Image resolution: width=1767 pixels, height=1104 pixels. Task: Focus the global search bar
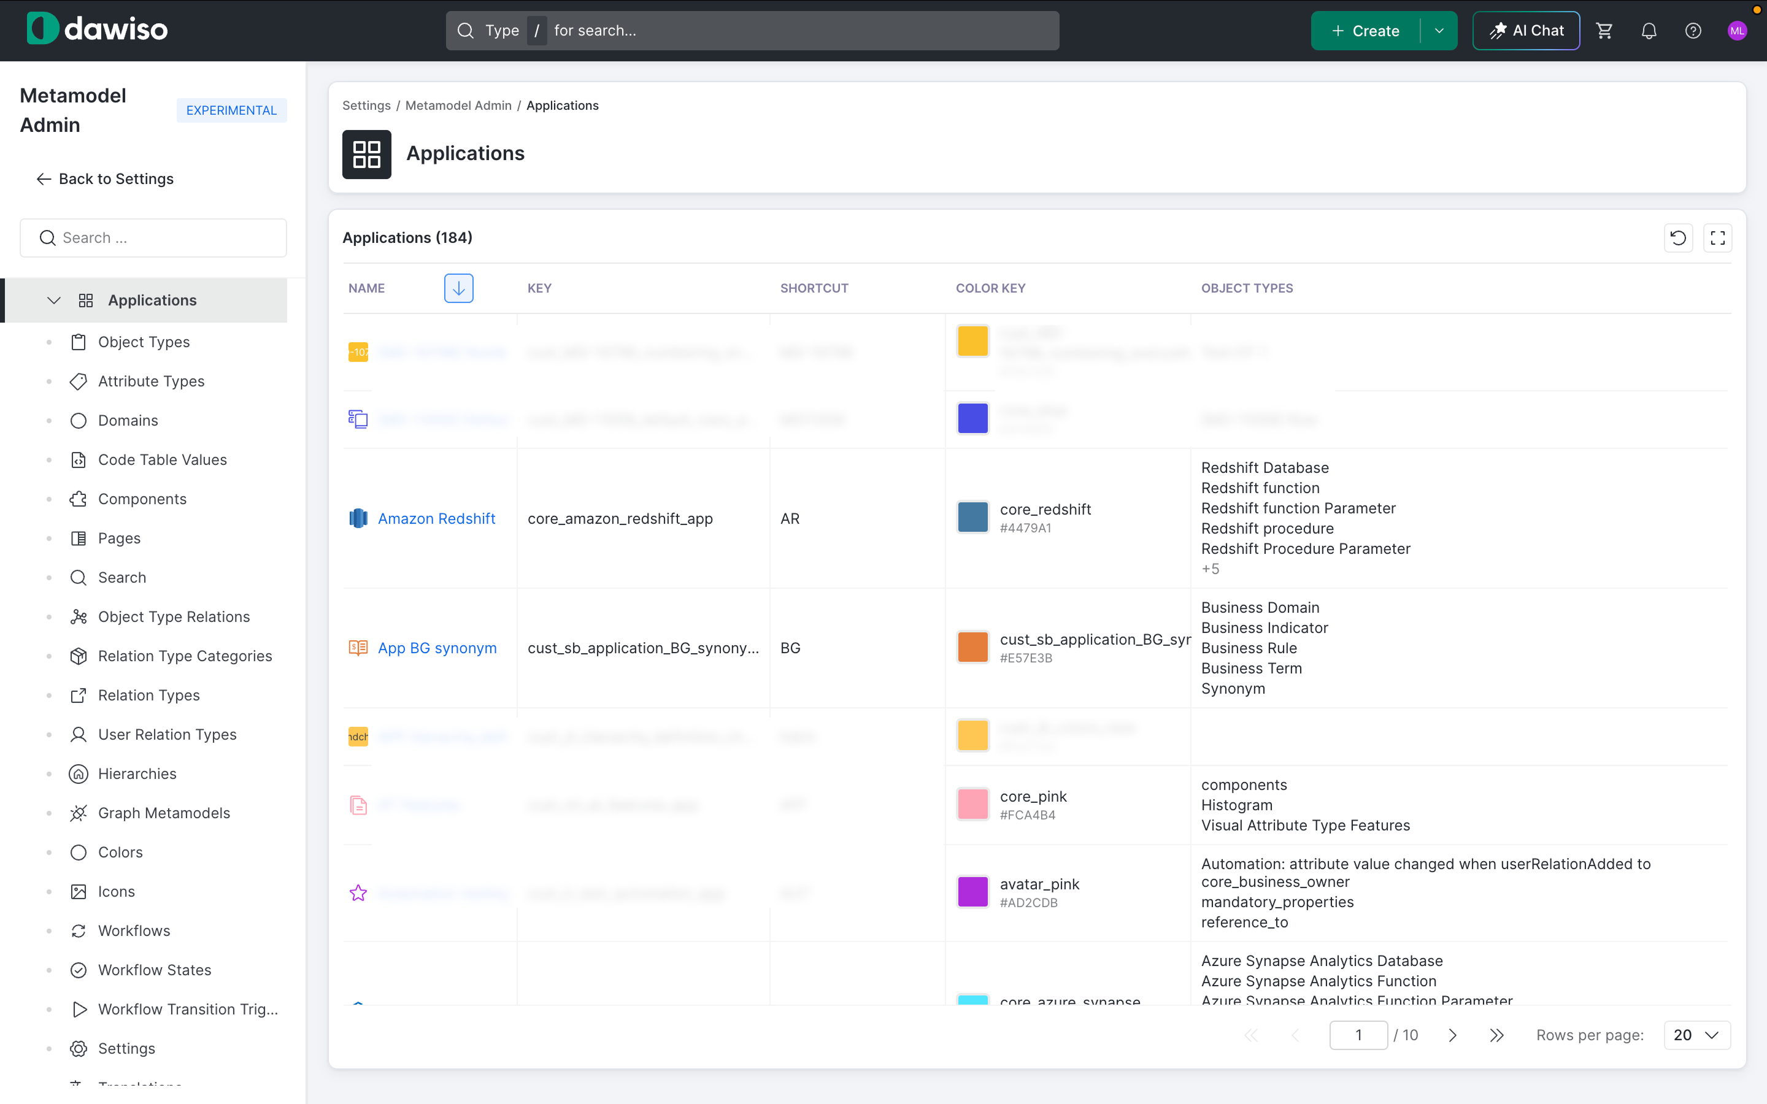(x=752, y=31)
